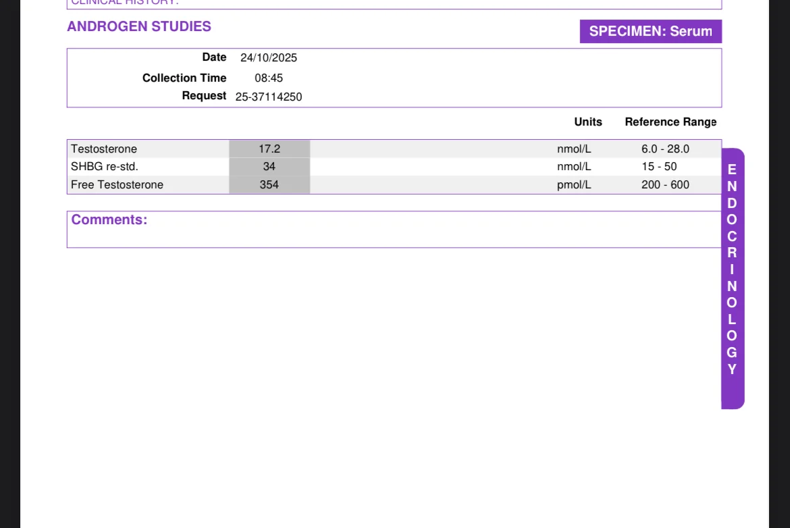Select the Free Testosterone value 354
The height and width of the screenshot is (528, 790).
coord(269,185)
